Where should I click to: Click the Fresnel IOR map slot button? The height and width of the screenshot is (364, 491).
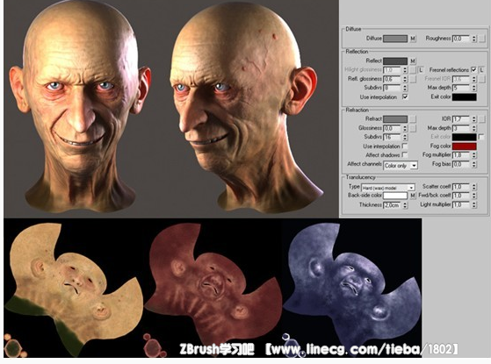pos(482,79)
